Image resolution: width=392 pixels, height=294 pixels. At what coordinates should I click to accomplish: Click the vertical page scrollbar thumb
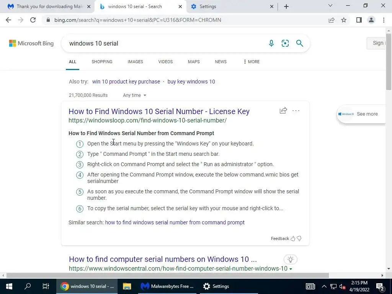(x=389, y=62)
